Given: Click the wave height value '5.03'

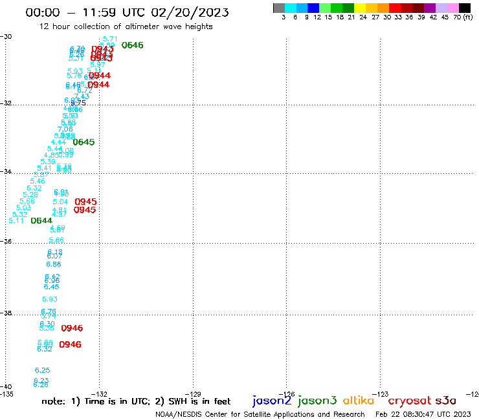Looking at the screenshot, I should [x=23, y=207].
